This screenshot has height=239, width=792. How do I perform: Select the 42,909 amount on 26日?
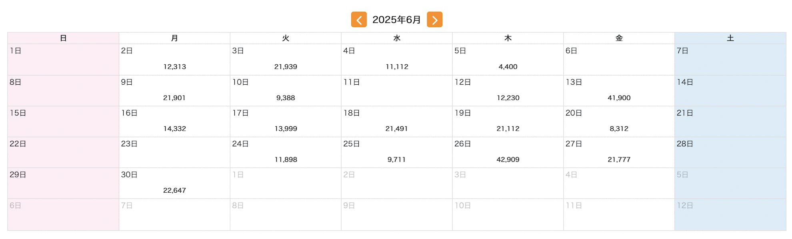click(x=508, y=159)
